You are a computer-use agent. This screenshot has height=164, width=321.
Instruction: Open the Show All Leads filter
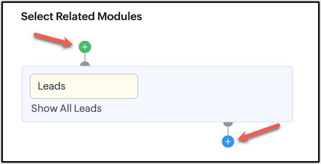point(66,108)
